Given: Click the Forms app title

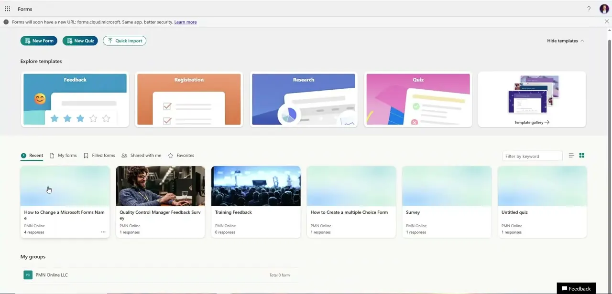Looking at the screenshot, I should click(x=25, y=9).
